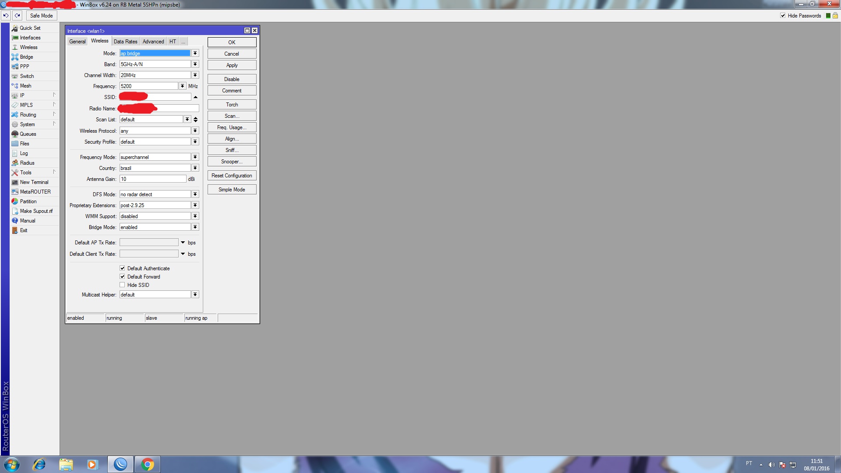Open Google Chrome from the taskbar

coord(148,464)
